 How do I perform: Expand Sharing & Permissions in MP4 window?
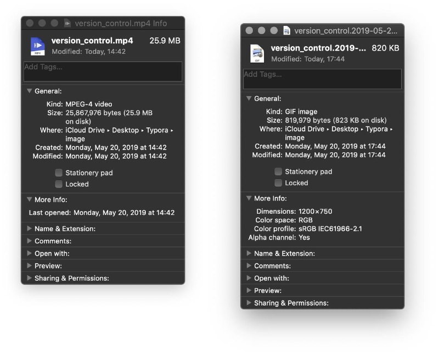click(30, 278)
